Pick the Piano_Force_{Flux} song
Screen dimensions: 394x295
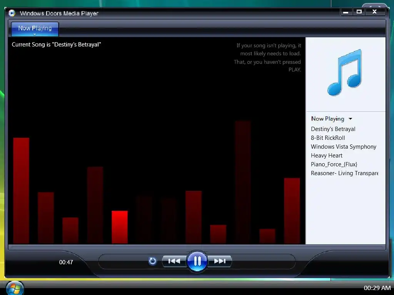point(334,164)
